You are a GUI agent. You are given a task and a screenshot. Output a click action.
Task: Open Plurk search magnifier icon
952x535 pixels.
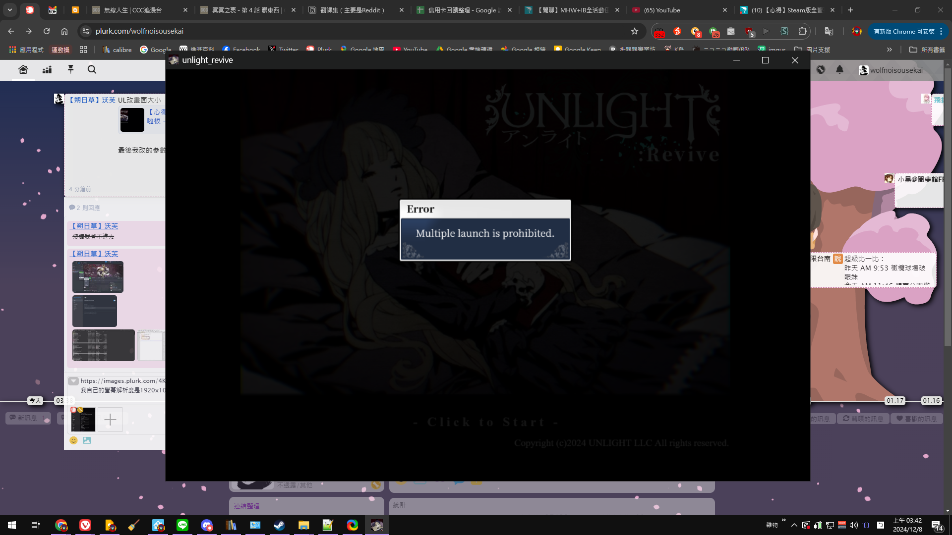(92, 69)
